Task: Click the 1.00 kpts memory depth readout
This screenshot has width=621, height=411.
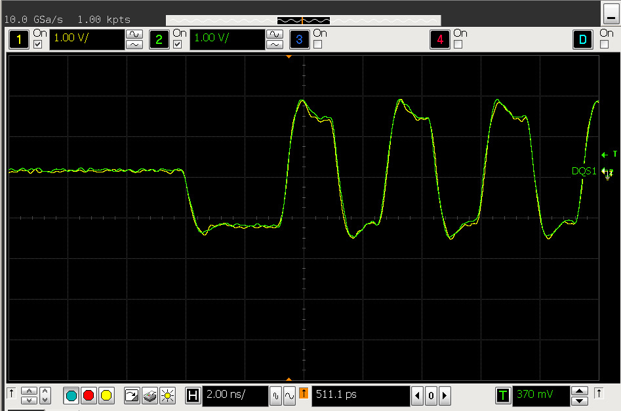Action: click(x=104, y=20)
